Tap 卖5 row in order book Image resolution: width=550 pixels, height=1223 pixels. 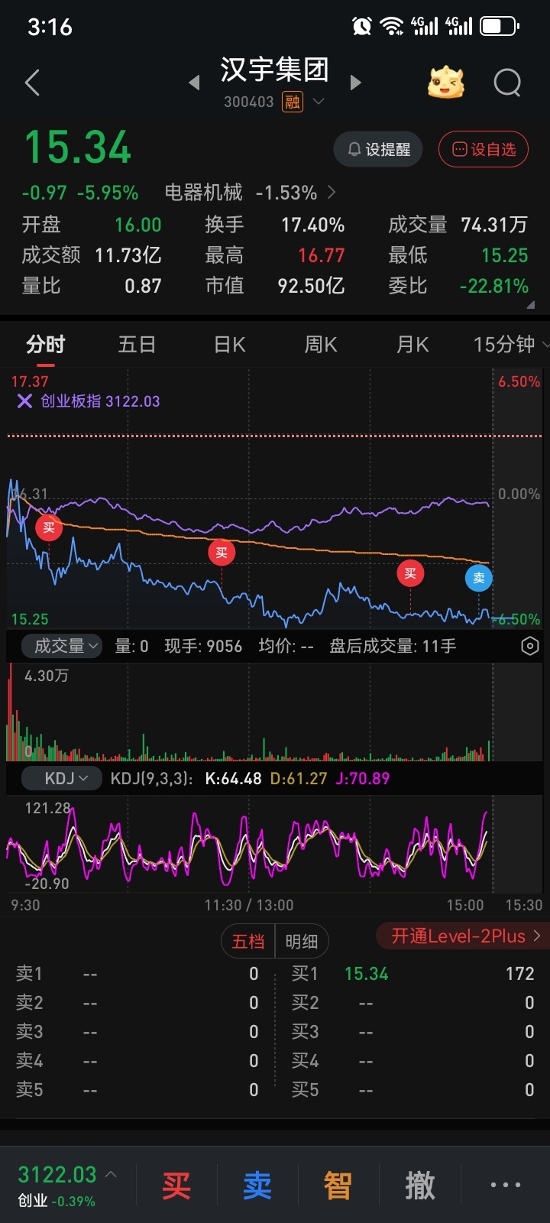coord(137,1090)
